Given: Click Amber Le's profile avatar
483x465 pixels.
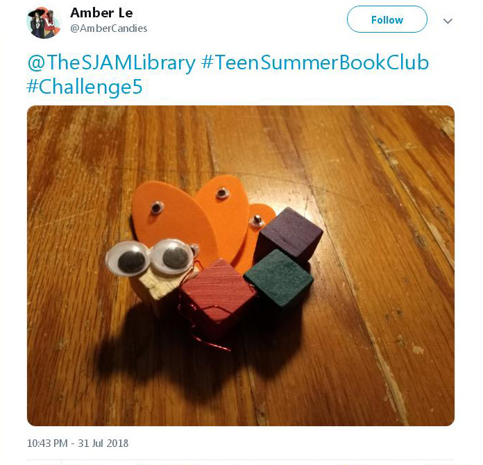Looking at the screenshot, I should pyautogui.click(x=44, y=22).
